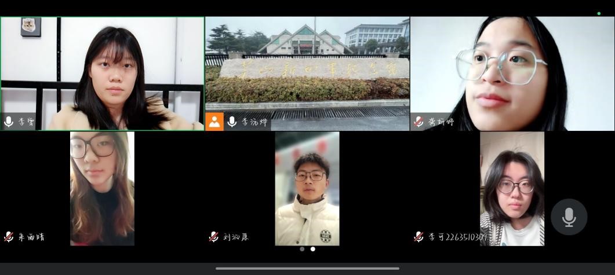Click the orange host person icon
This screenshot has width=615, height=275.
[x=214, y=122]
